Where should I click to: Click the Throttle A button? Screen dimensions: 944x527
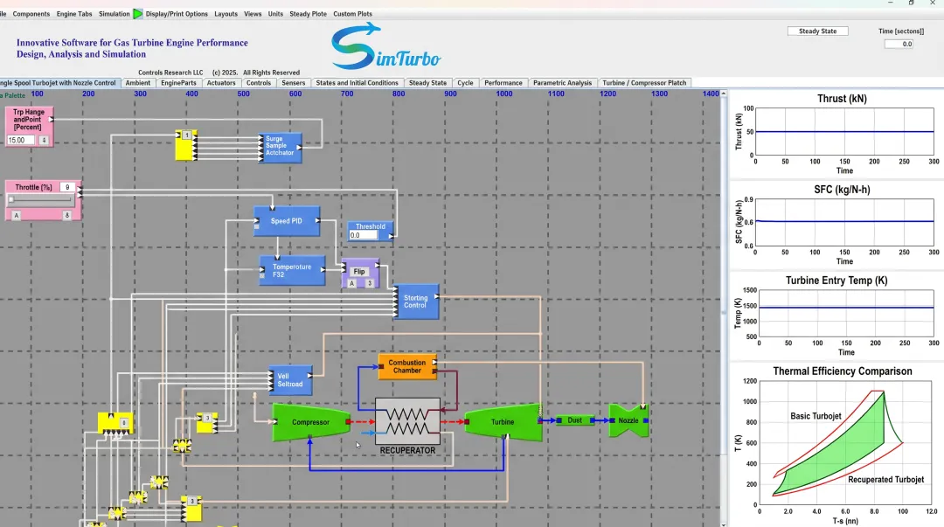click(17, 215)
